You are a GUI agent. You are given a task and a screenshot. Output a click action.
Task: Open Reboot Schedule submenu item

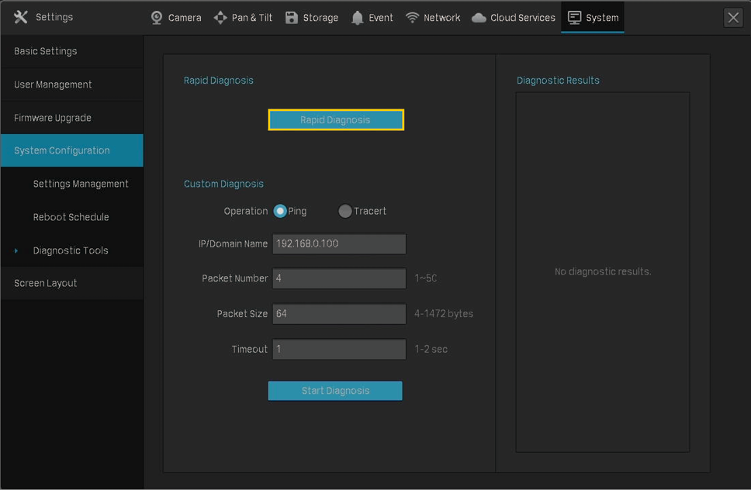click(71, 217)
